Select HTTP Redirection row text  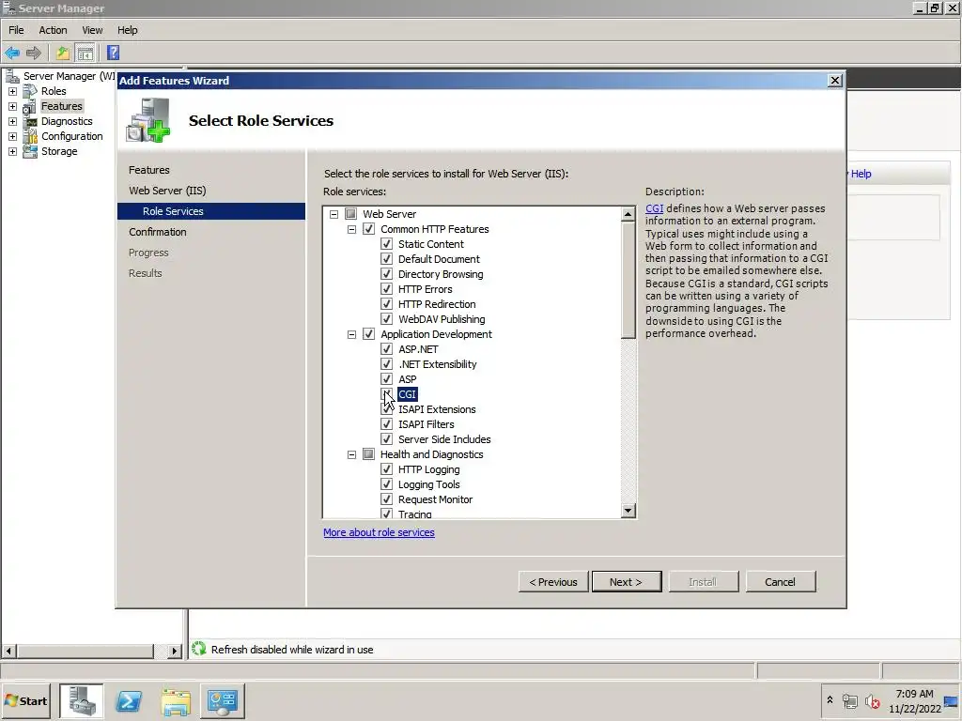tap(437, 304)
